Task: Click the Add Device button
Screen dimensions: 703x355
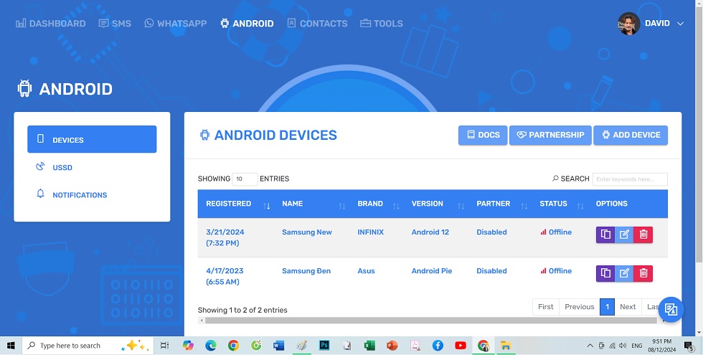Action: pyautogui.click(x=630, y=135)
